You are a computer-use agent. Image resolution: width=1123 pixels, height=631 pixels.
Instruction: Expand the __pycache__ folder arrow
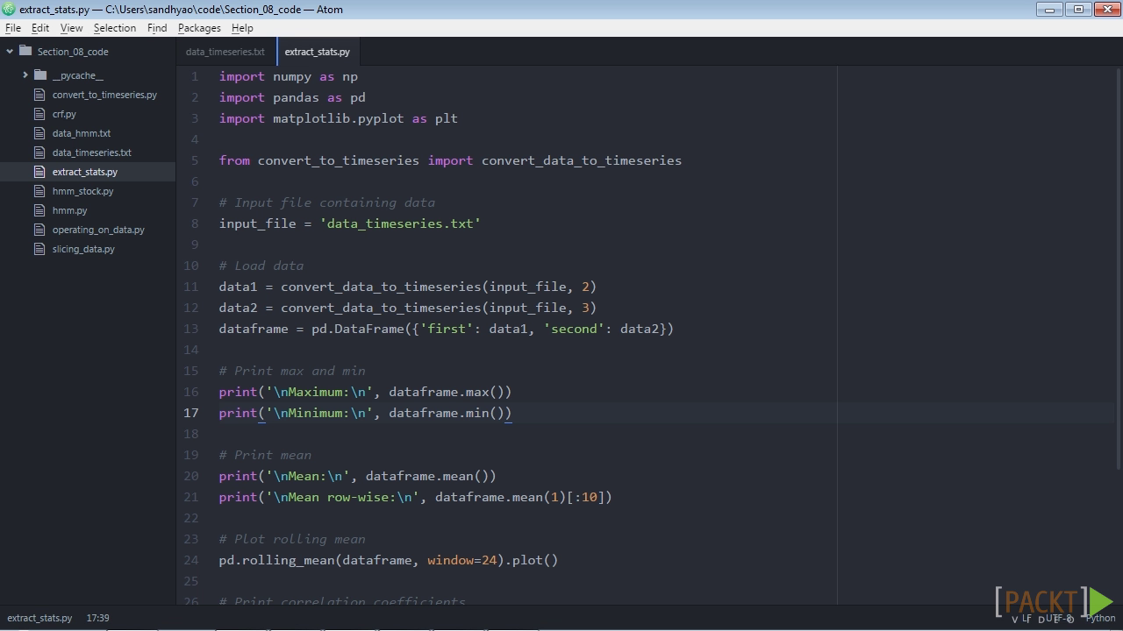(x=25, y=75)
